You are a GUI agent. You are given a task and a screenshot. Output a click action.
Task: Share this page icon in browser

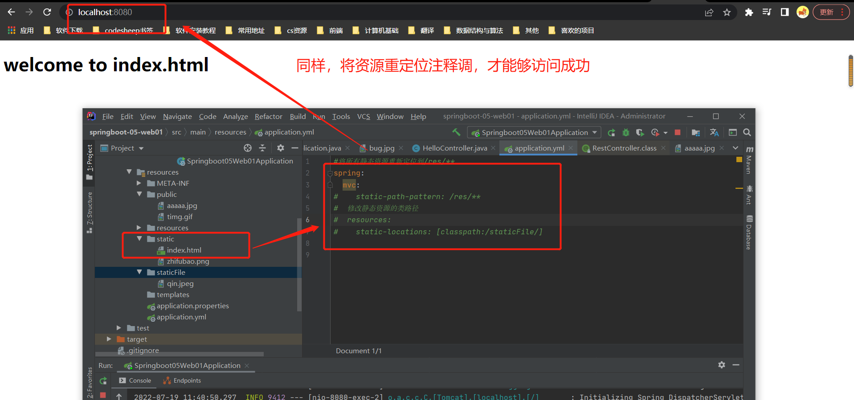(709, 12)
